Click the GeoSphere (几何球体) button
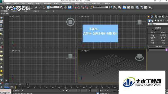 click(163, 35)
